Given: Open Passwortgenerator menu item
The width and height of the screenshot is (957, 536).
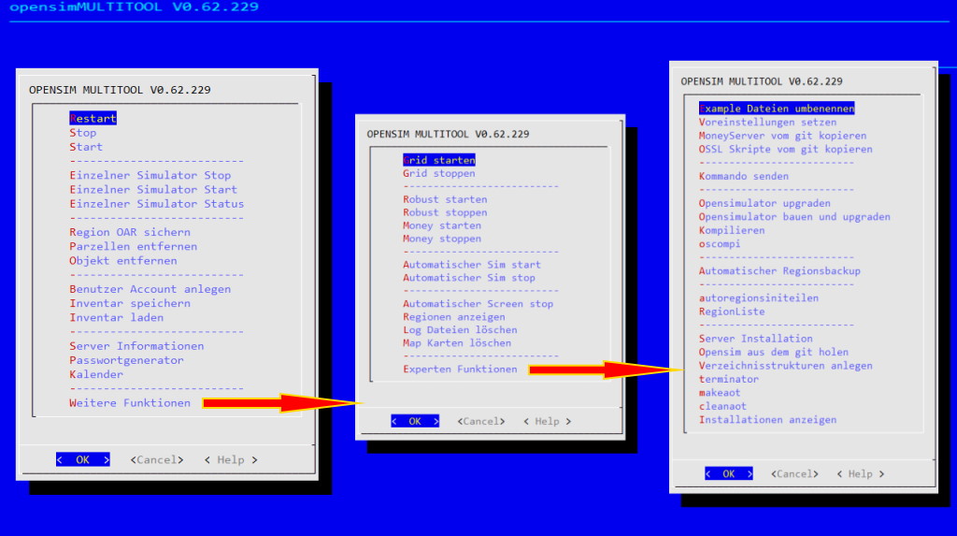Looking at the screenshot, I should pyautogui.click(x=126, y=360).
